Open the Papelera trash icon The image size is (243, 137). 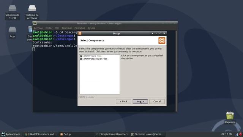click(x=230, y=118)
